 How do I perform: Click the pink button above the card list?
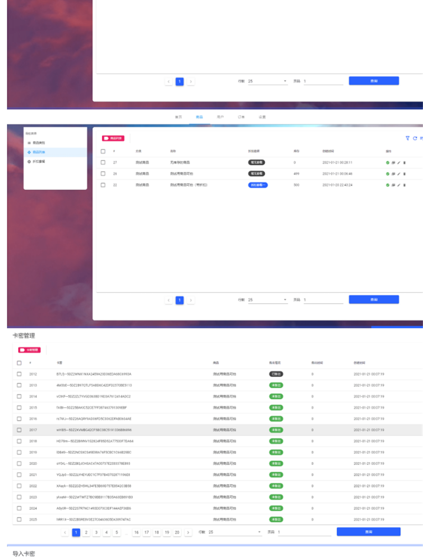click(x=30, y=350)
